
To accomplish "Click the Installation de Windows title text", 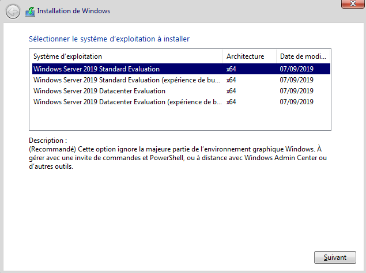I will point(73,11).
